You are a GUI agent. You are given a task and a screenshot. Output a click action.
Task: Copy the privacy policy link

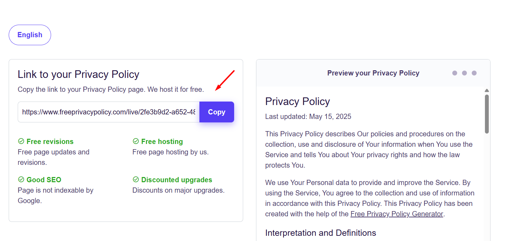point(217,112)
